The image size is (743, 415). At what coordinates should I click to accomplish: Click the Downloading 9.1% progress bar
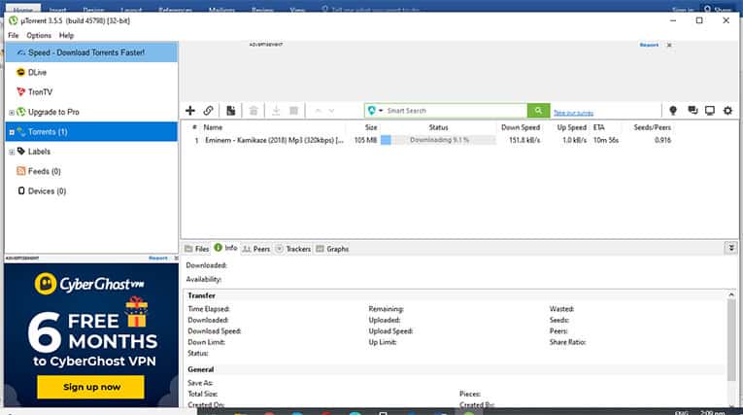pyautogui.click(x=438, y=140)
